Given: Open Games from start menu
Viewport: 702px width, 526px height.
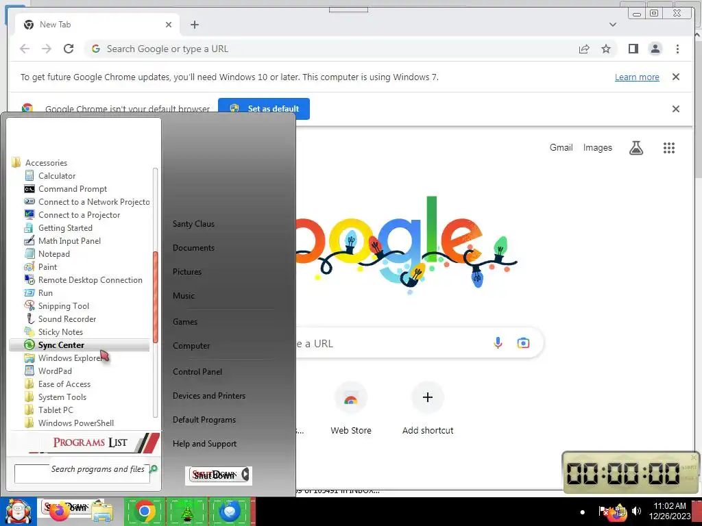Looking at the screenshot, I should click(x=185, y=322).
